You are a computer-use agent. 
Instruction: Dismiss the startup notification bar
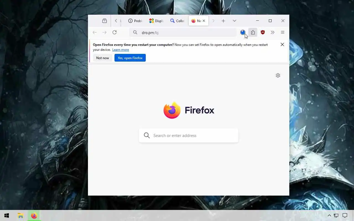pos(282,44)
